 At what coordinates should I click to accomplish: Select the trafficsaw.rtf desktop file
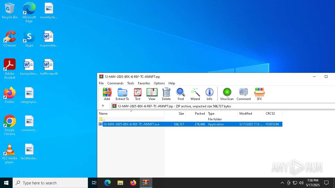click(49, 67)
